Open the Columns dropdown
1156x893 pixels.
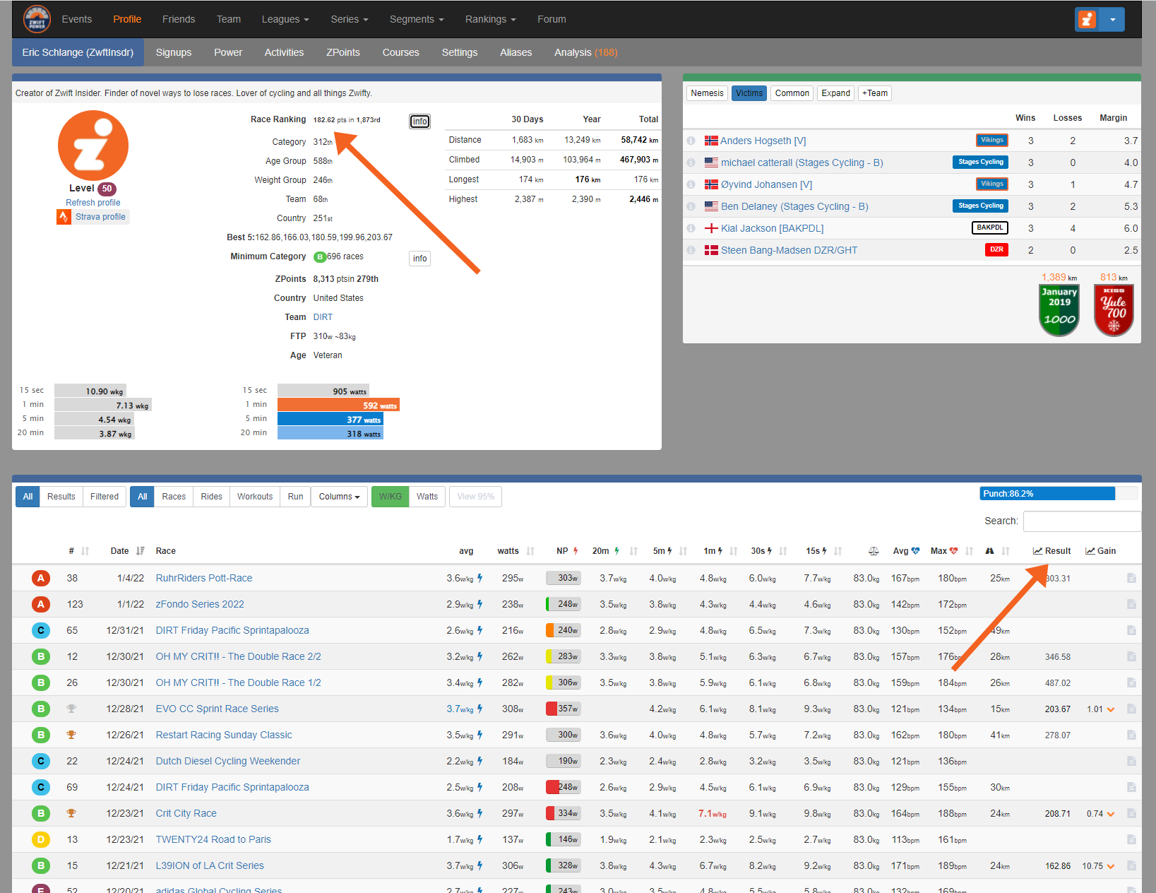[340, 497]
